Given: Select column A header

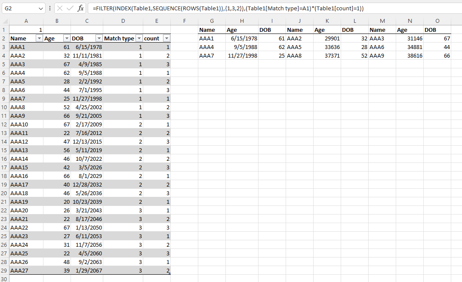Looking at the screenshot, I should (26, 21).
